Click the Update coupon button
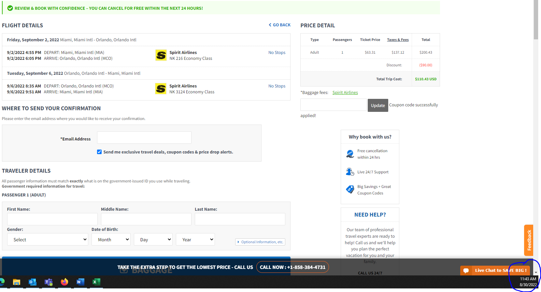Image resolution: width=541 pixels, height=292 pixels. click(378, 105)
